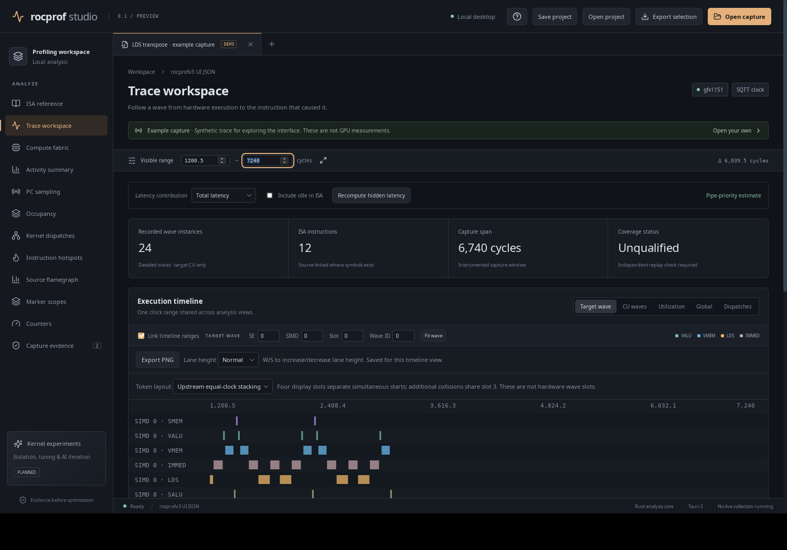Open PC sampling view
This screenshot has height=550, width=787.
[x=56, y=192]
